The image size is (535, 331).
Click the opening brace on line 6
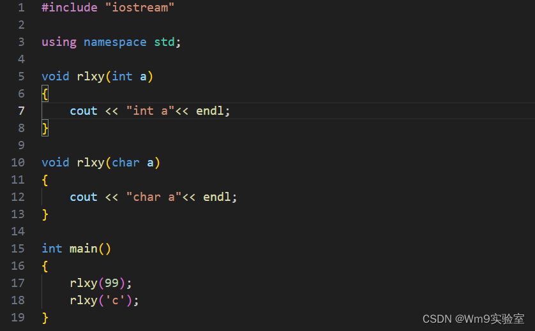[x=45, y=94]
